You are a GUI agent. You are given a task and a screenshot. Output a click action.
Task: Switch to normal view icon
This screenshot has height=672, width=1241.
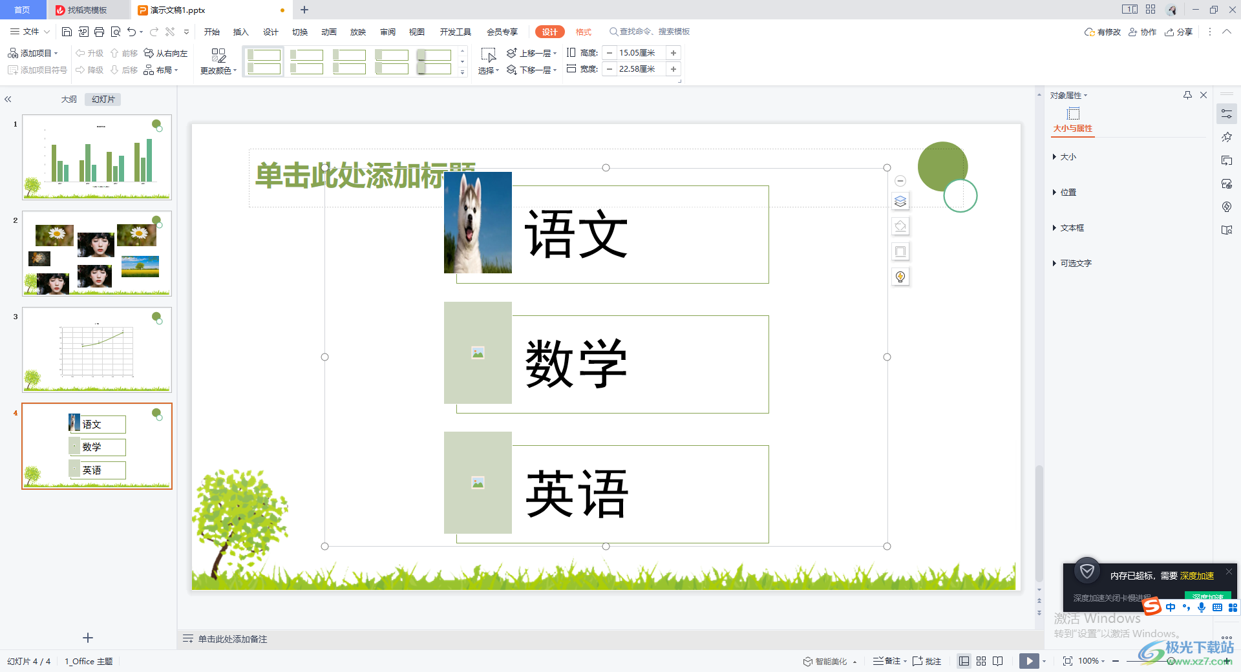[x=964, y=661]
